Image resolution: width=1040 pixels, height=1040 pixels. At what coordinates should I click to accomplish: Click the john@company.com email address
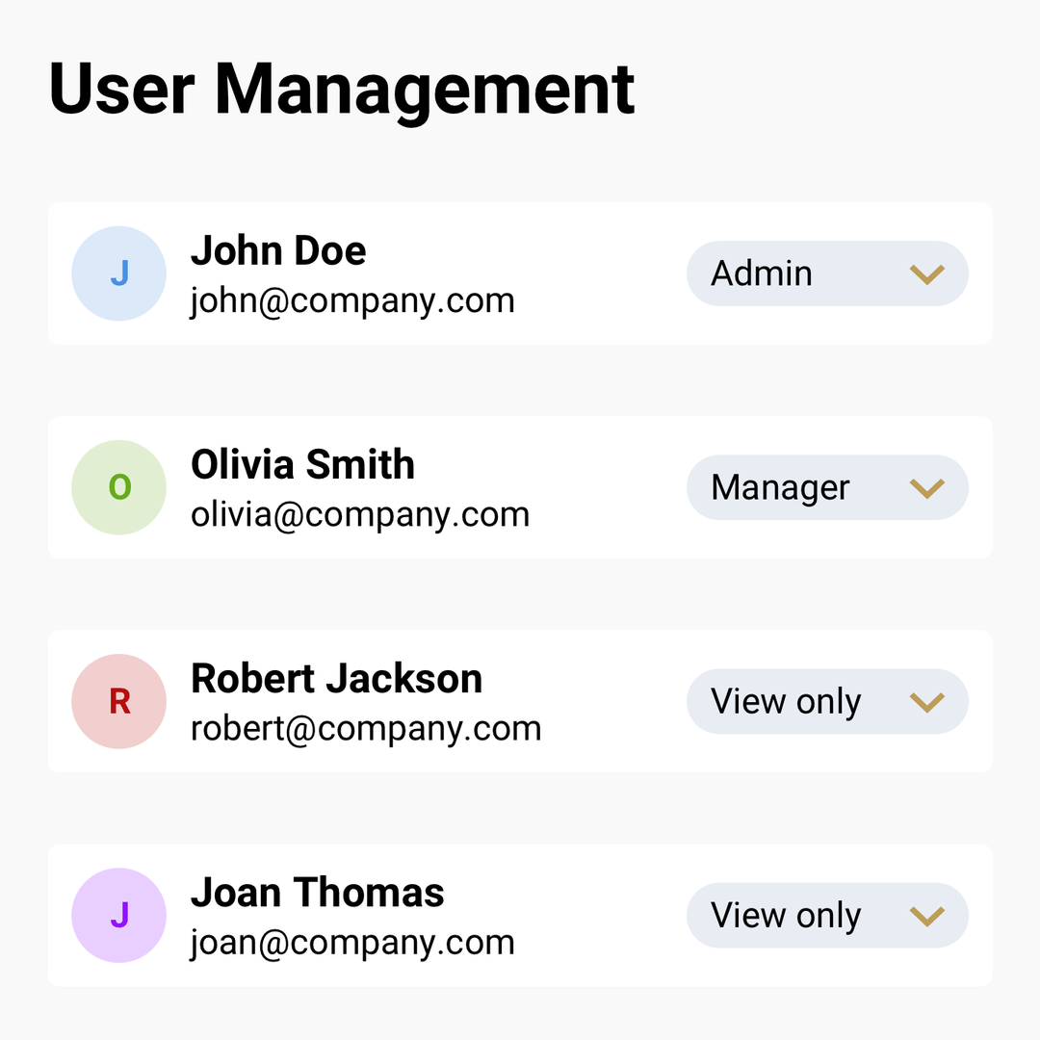(352, 301)
